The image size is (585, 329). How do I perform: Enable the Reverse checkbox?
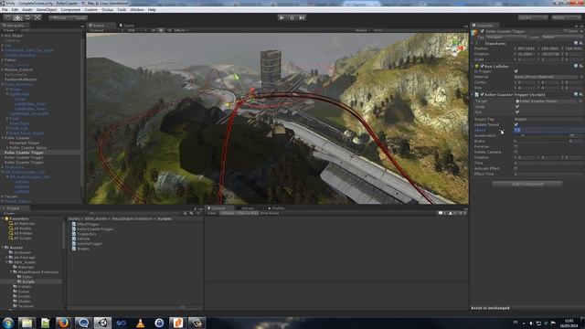pos(516,146)
